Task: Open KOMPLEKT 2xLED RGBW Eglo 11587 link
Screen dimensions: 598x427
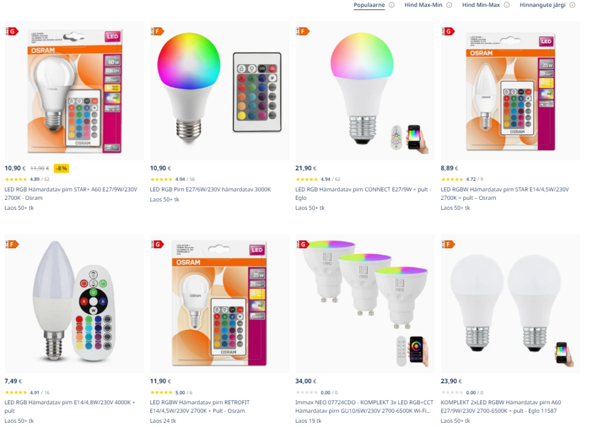Action: tap(500, 407)
